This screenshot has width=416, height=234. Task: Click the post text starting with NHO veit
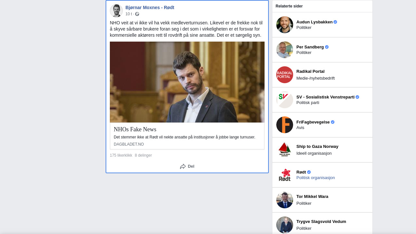click(x=186, y=29)
